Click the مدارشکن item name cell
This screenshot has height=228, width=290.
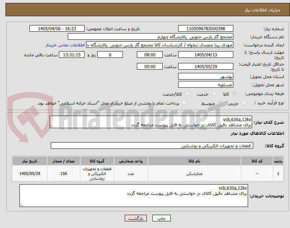coord(194,173)
